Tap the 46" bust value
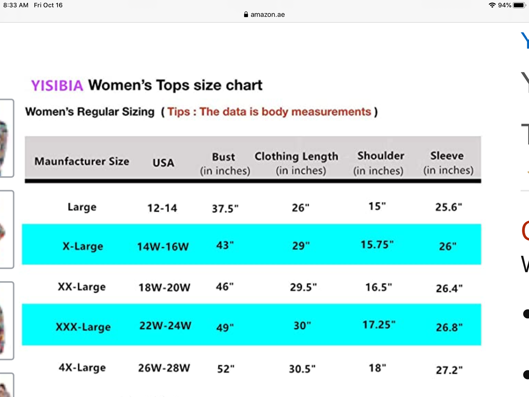 [225, 287]
